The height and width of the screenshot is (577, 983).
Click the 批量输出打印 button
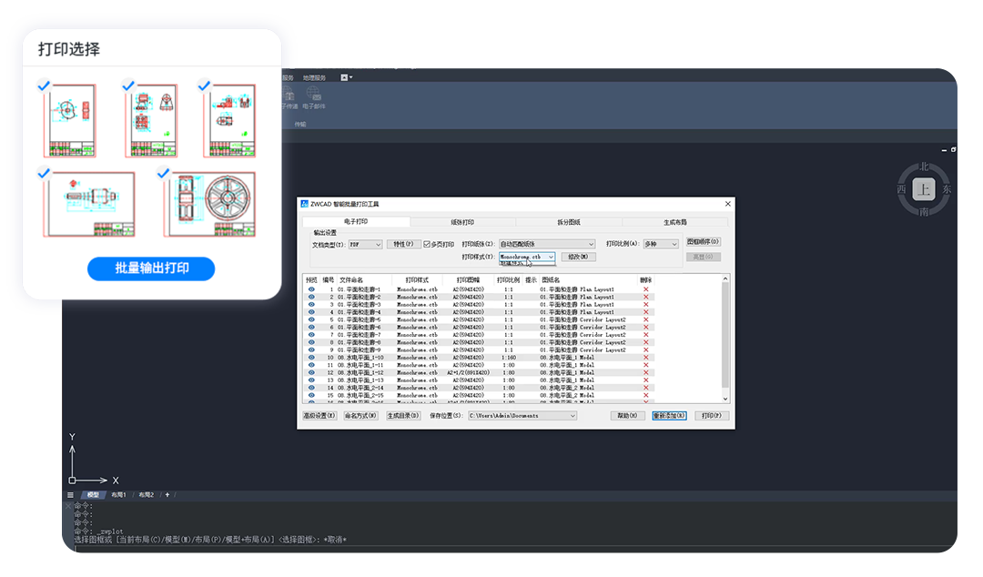pyautogui.click(x=151, y=268)
